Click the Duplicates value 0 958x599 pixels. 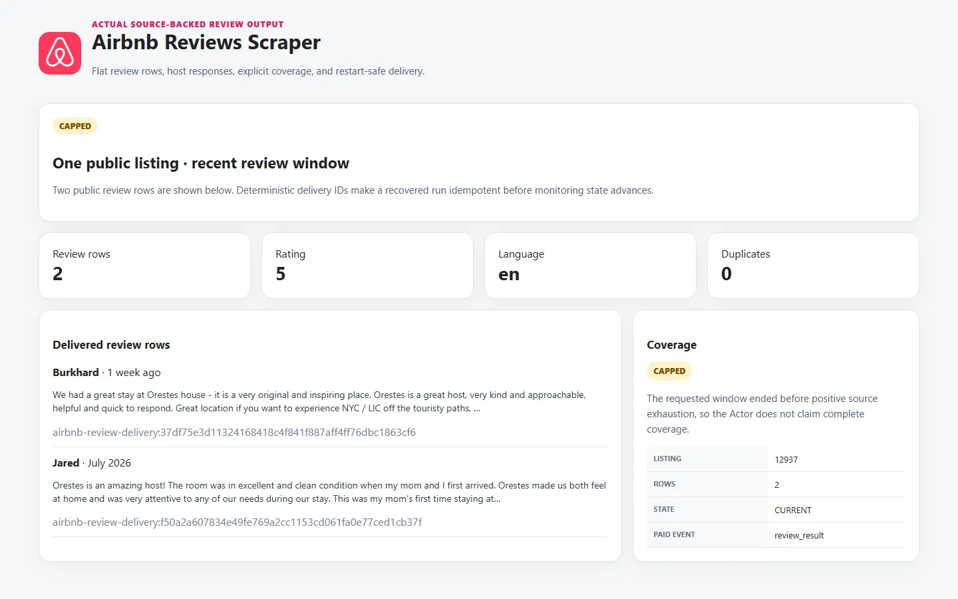(x=726, y=274)
